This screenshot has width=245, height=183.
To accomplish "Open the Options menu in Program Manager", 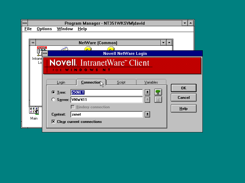I will pyautogui.click(x=44, y=29).
